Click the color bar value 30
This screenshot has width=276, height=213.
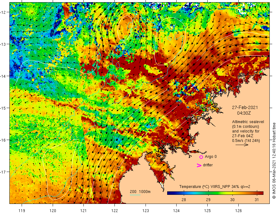232,200
